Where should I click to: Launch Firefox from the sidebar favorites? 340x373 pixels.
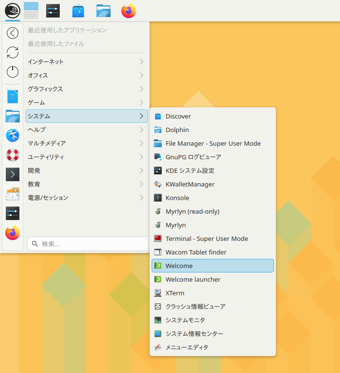click(x=13, y=233)
